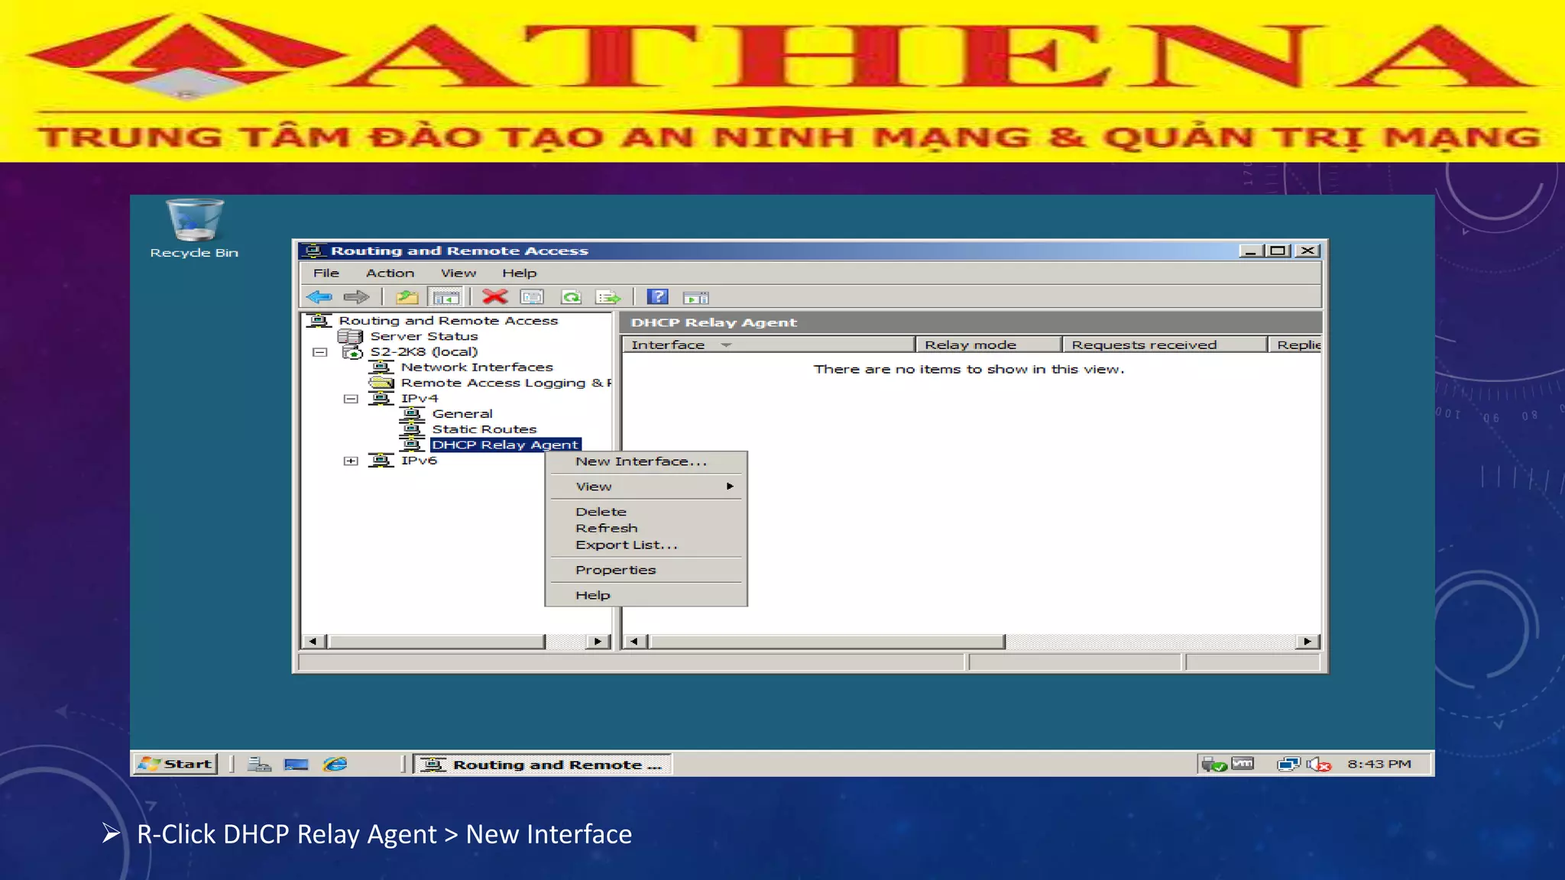Select the Server Status tree node

[x=424, y=336]
